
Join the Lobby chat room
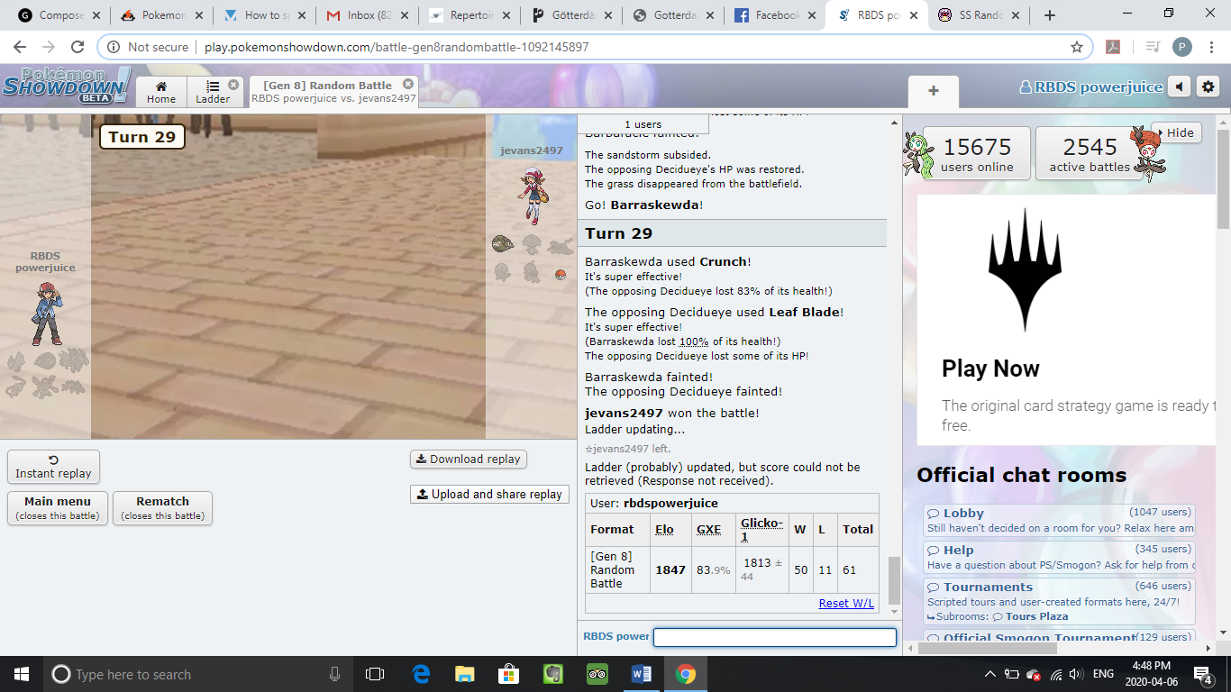click(x=962, y=513)
